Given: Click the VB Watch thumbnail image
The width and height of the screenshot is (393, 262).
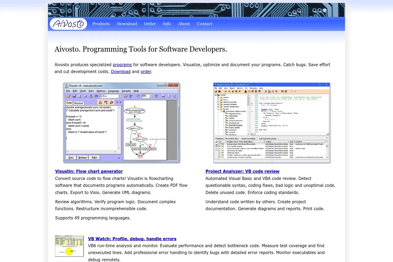Looking at the screenshot, I should [x=69, y=246].
